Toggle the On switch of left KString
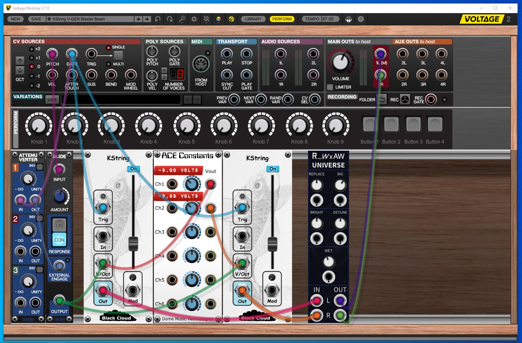This screenshot has height=343, width=522. click(x=133, y=169)
